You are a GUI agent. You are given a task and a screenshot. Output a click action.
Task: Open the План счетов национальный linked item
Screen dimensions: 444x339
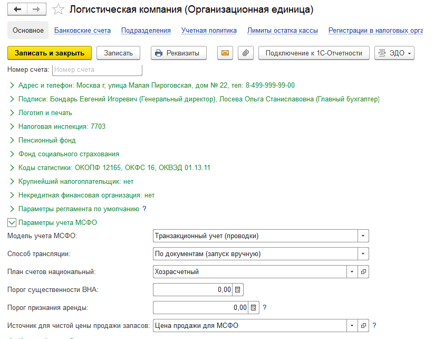click(x=363, y=271)
